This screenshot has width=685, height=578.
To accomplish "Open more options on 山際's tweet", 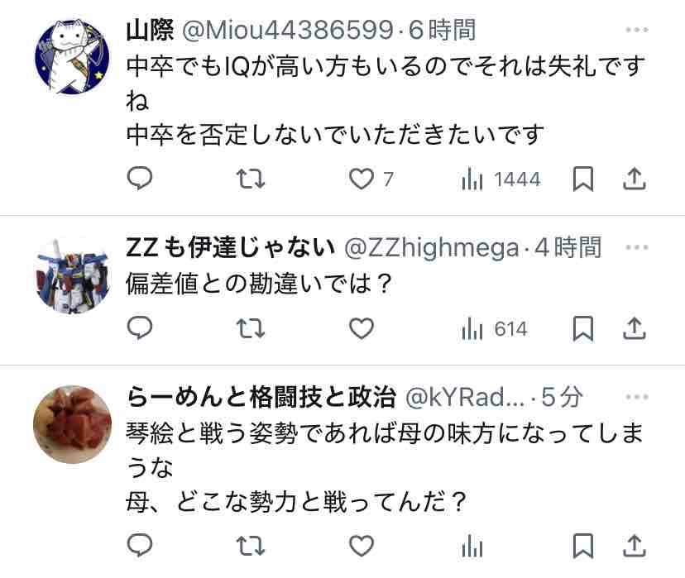I will (636, 30).
